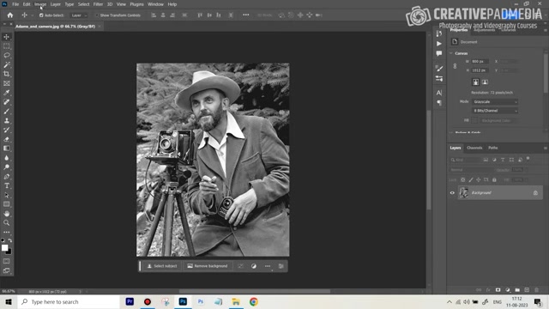Image resolution: width=549 pixels, height=309 pixels.
Task: Open the Actions panel play icon
Action: point(439,44)
